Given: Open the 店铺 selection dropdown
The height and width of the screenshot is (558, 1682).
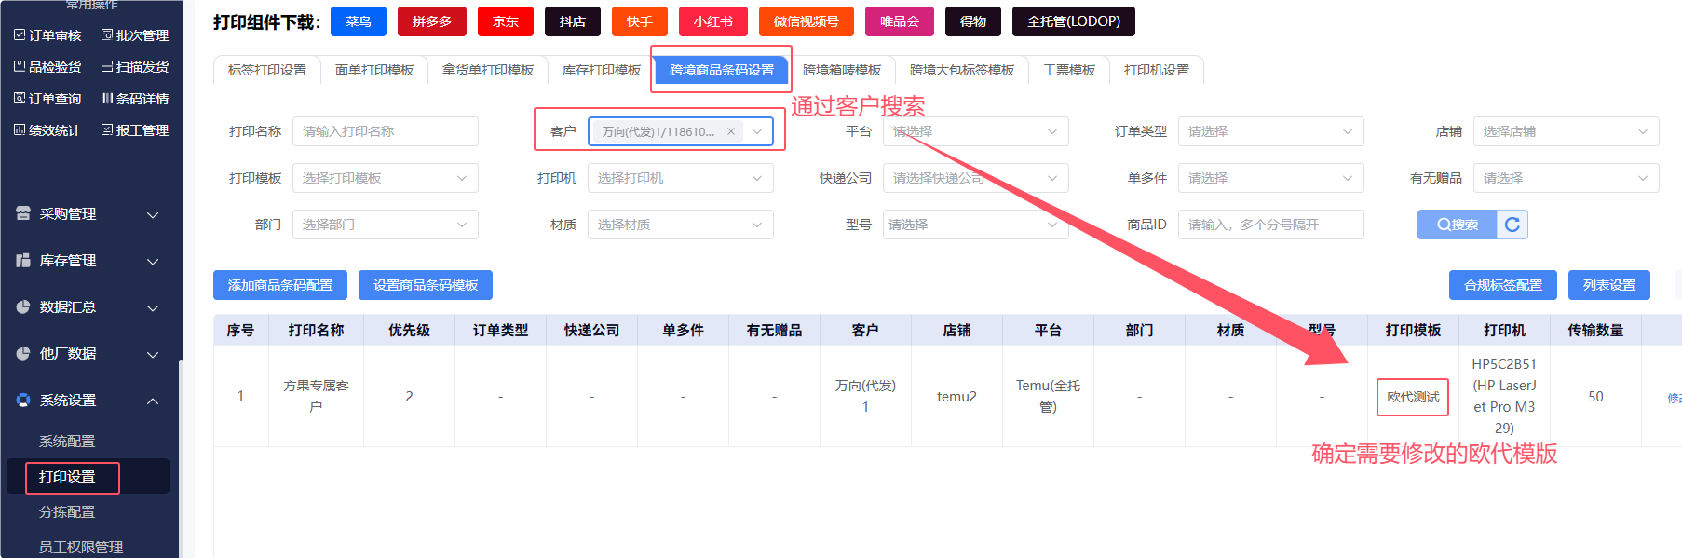Looking at the screenshot, I should [1565, 131].
